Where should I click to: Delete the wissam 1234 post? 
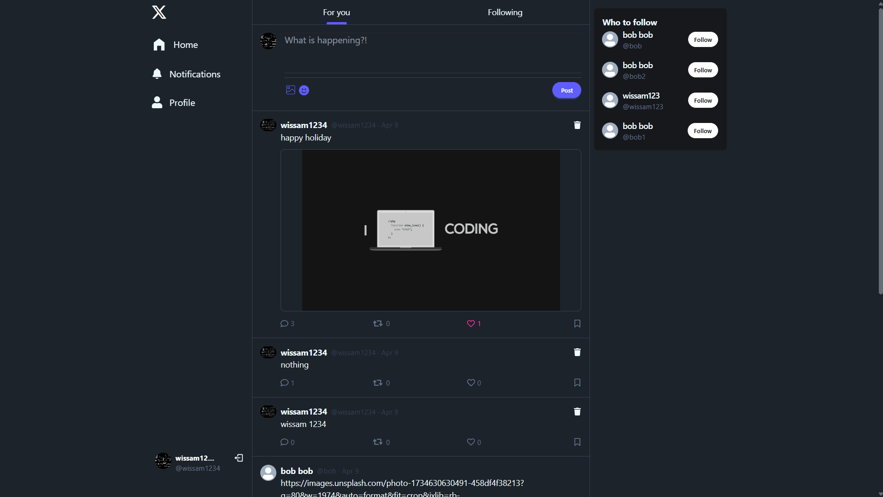click(577, 412)
